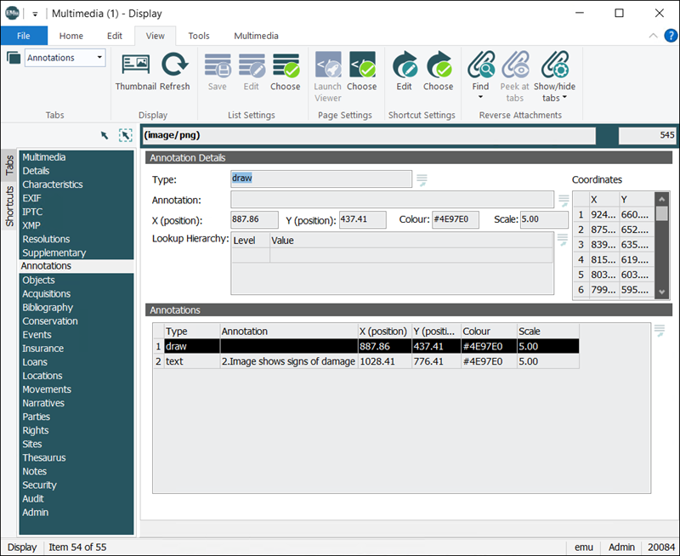Viewport: 680px width, 556px height.
Task: Open the File menu
Action: tap(24, 36)
